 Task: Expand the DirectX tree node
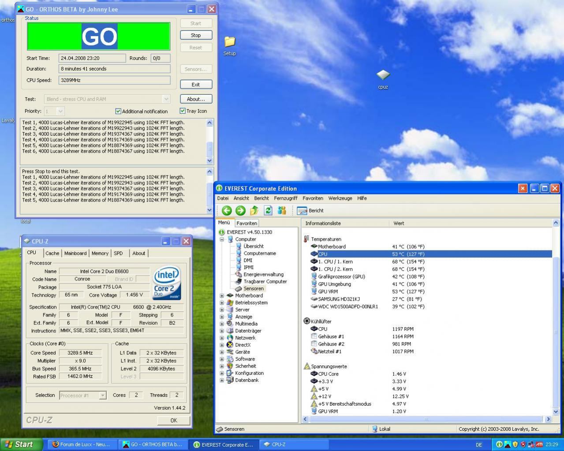[x=222, y=345]
